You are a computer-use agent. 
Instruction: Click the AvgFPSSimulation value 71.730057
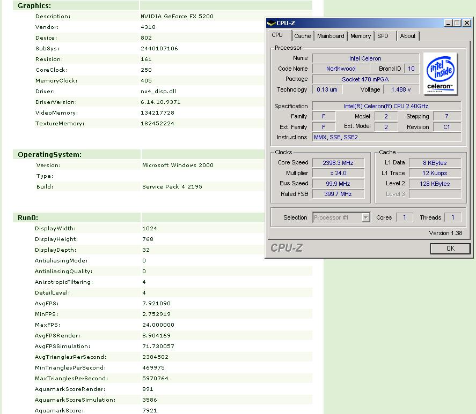click(x=158, y=347)
